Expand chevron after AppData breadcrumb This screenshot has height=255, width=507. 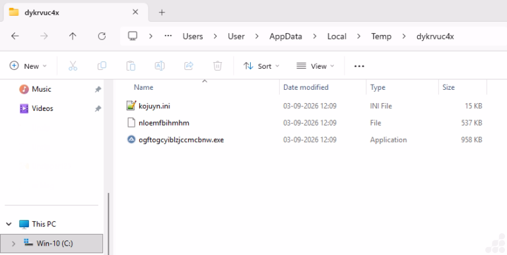315,36
